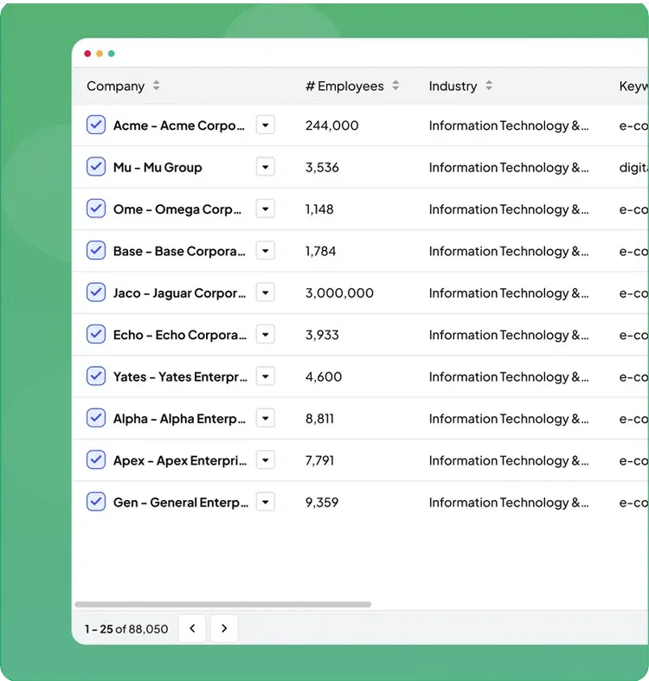Click the horizontal table scrollbar
Viewport: 649px width, 681px height.
click(x=223, y=604)
